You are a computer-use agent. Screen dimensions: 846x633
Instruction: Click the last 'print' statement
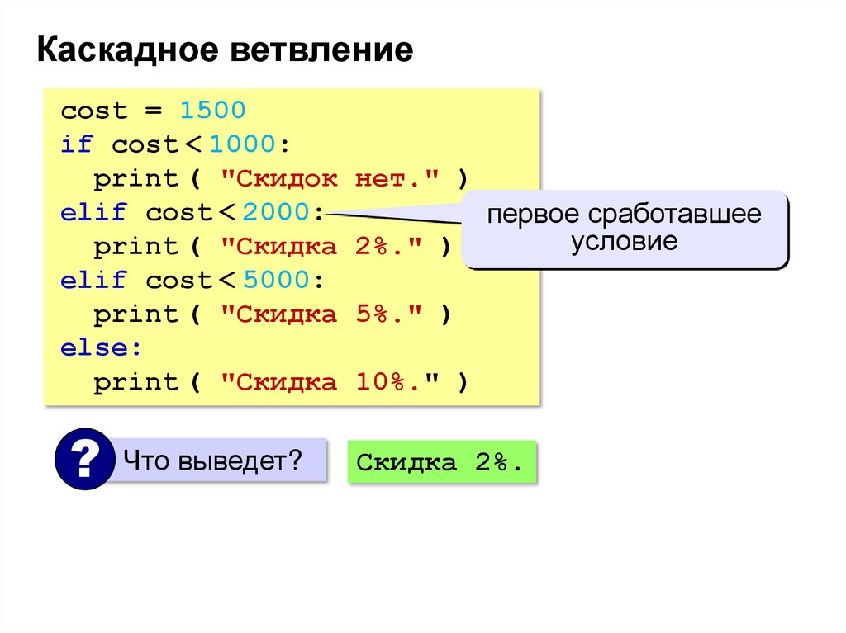pos(136,384)
